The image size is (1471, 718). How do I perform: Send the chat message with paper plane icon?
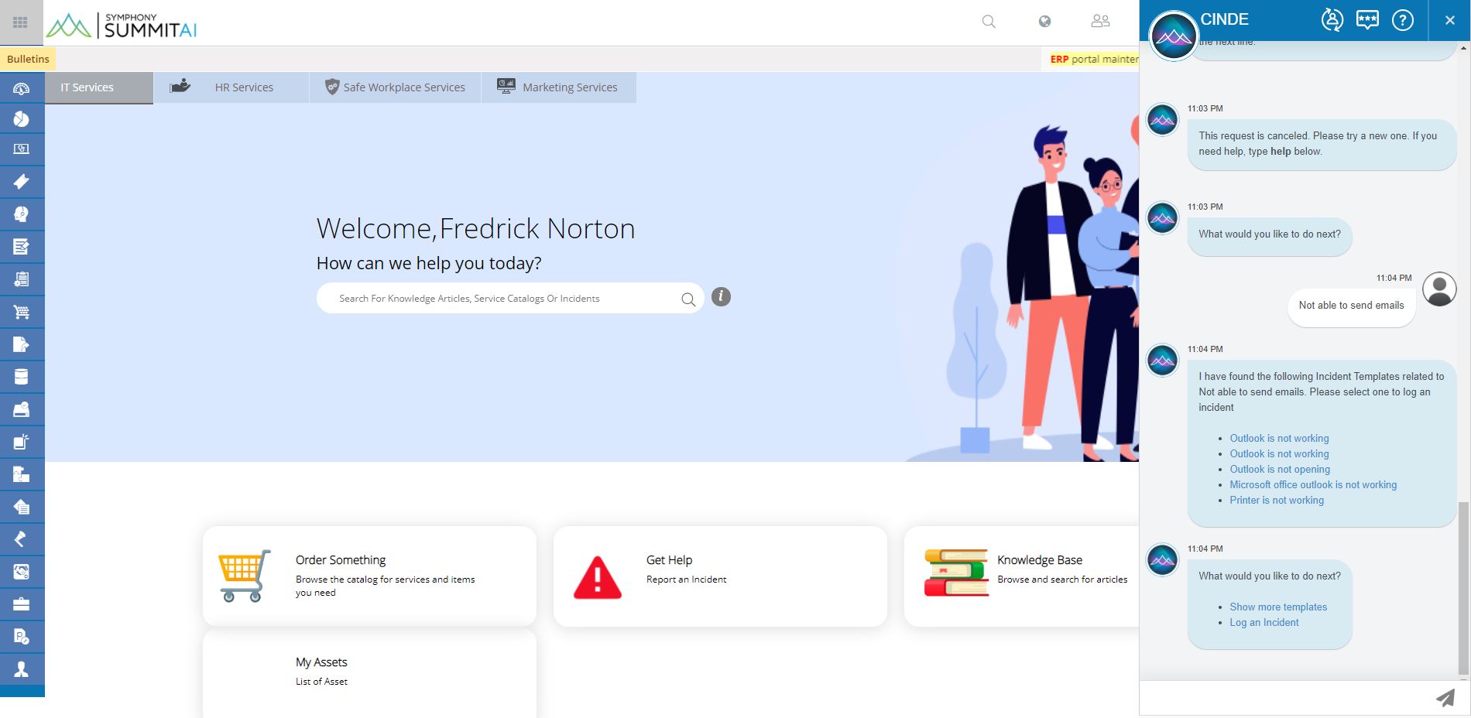[x=1445, y=698]
